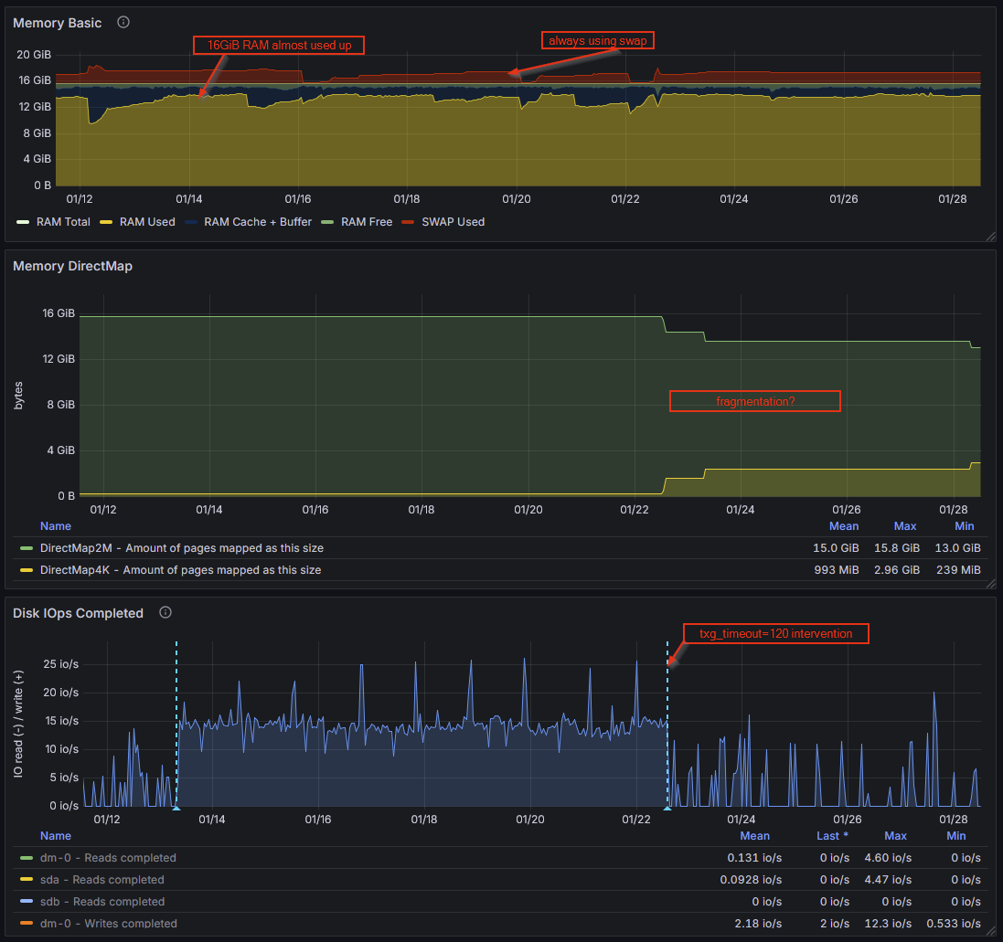1003x942 pixels.
Task: Select the DirectMap2M legend entry
Action: coord(181,548)
